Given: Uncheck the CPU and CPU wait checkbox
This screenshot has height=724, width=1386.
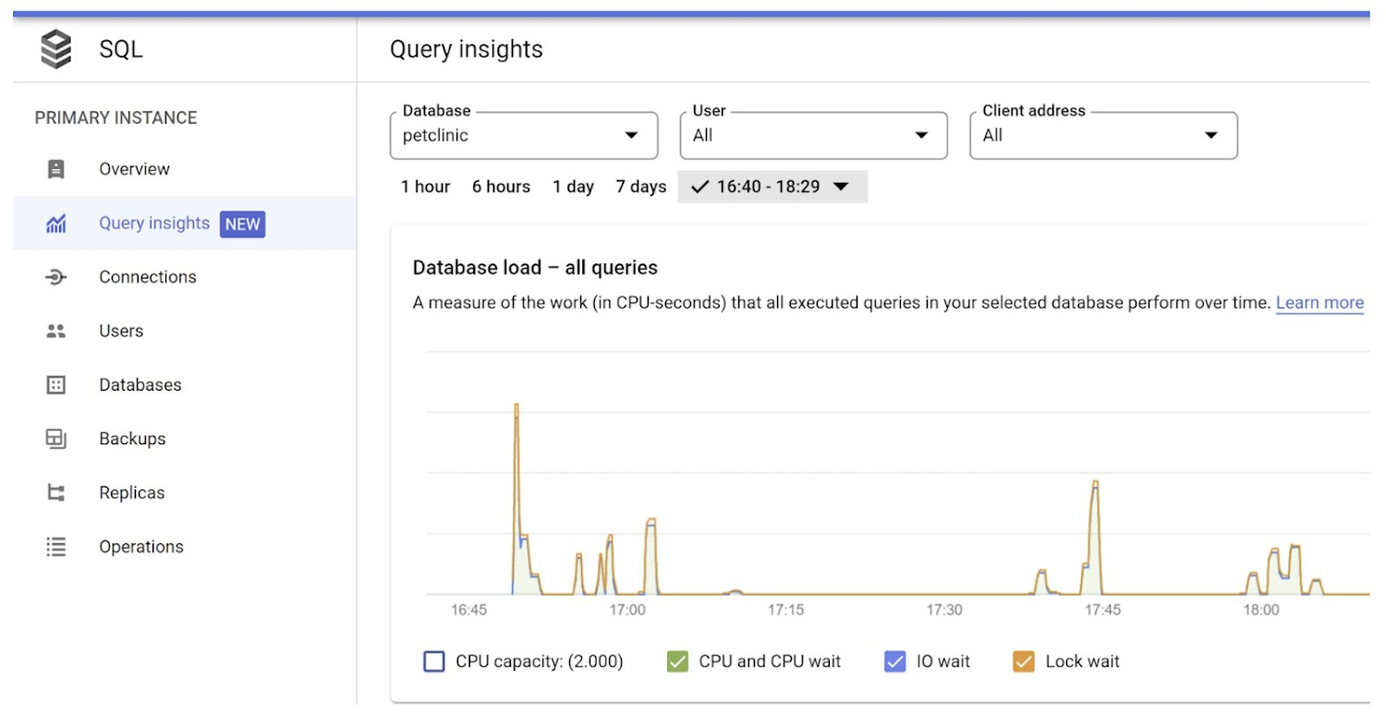Looking at the screenshot, I should pyautogui.click(x=677, y=661).
